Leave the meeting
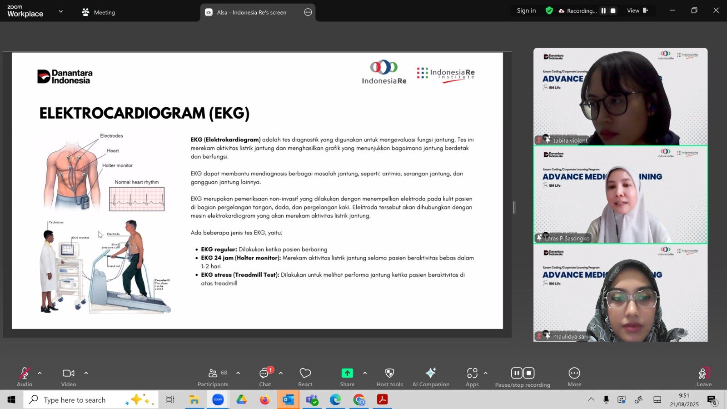Screen dimensions: 727x409 (704, 377)
